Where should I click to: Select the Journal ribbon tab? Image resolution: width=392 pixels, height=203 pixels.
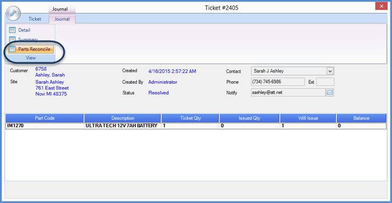(x=62, y=19)
